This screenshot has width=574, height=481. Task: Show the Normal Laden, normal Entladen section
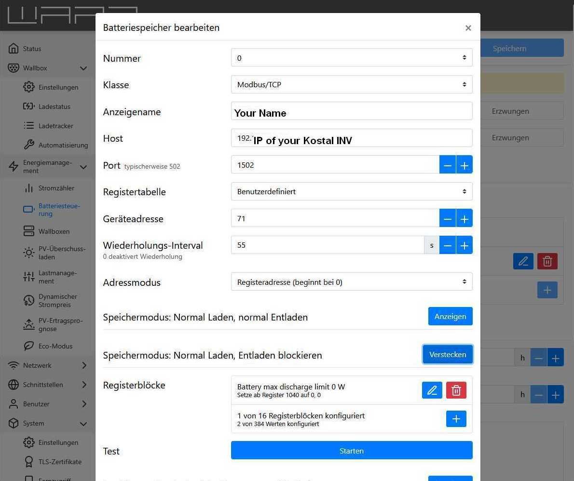[450, 317]
